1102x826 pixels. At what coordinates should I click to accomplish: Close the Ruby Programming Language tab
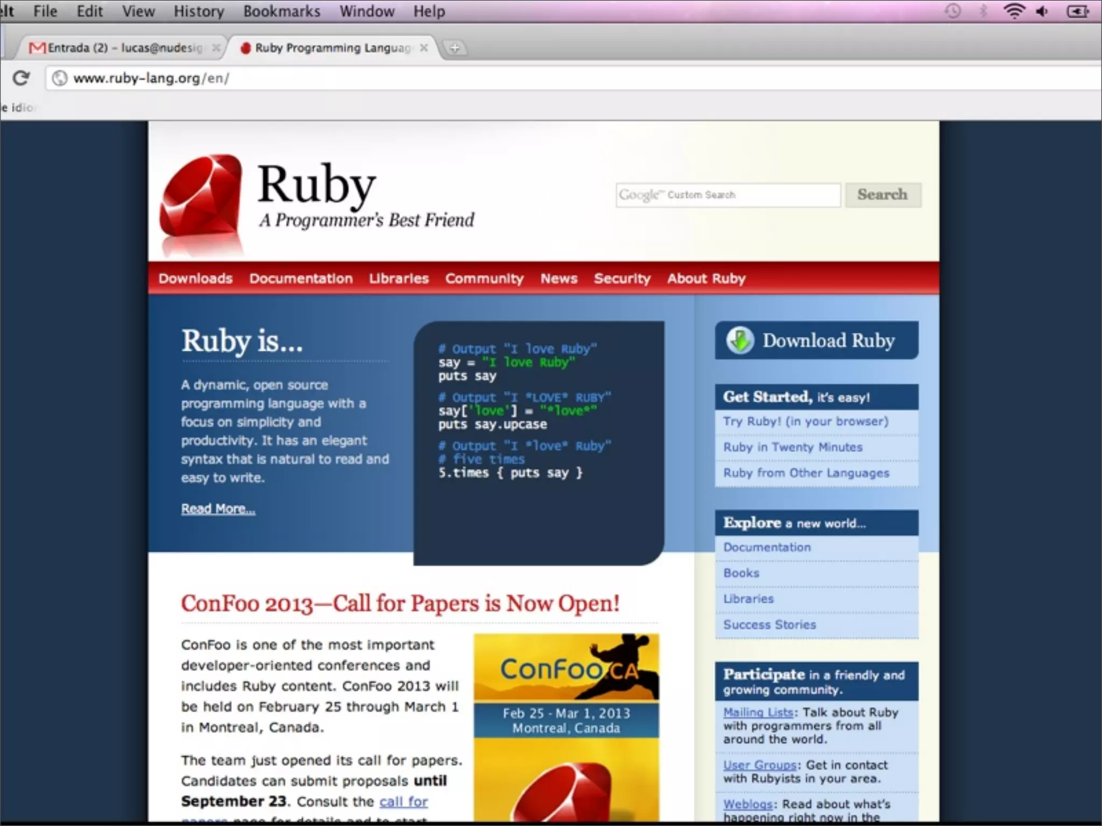(424, 48)
